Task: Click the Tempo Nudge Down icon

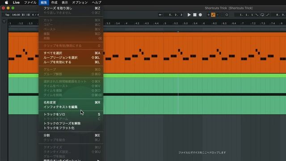Action: coord(24,15)
